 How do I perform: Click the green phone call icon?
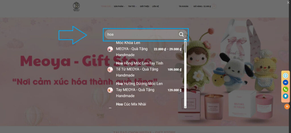pos(285,89)
